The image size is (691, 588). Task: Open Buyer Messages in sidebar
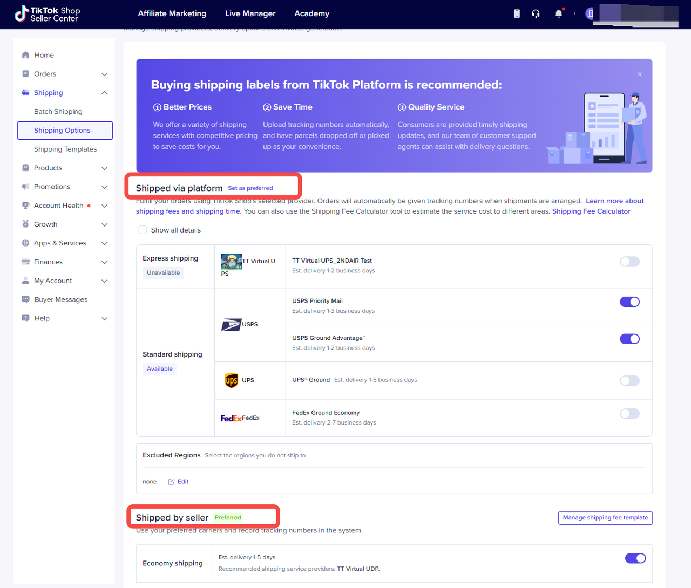[x=61, y=299]
